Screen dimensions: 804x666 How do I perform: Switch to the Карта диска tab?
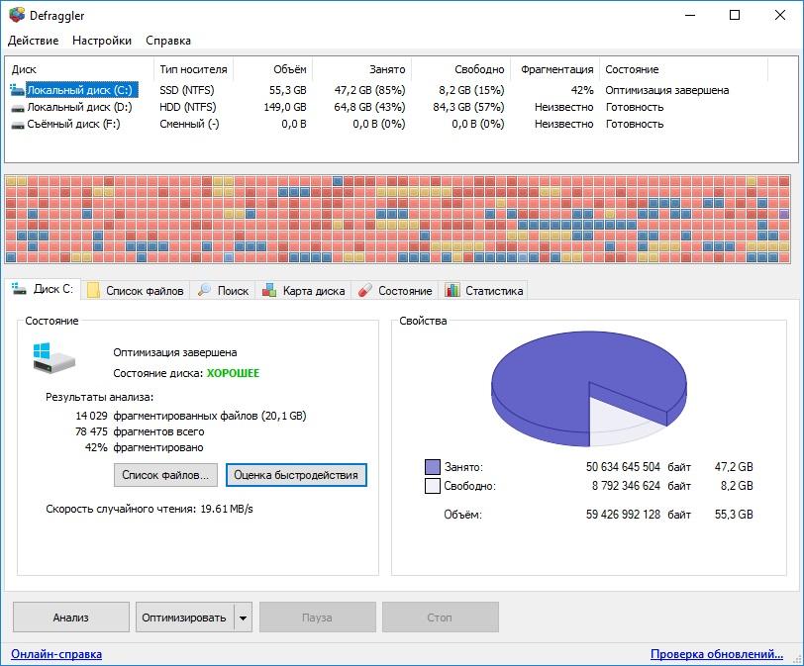[304, 291]
